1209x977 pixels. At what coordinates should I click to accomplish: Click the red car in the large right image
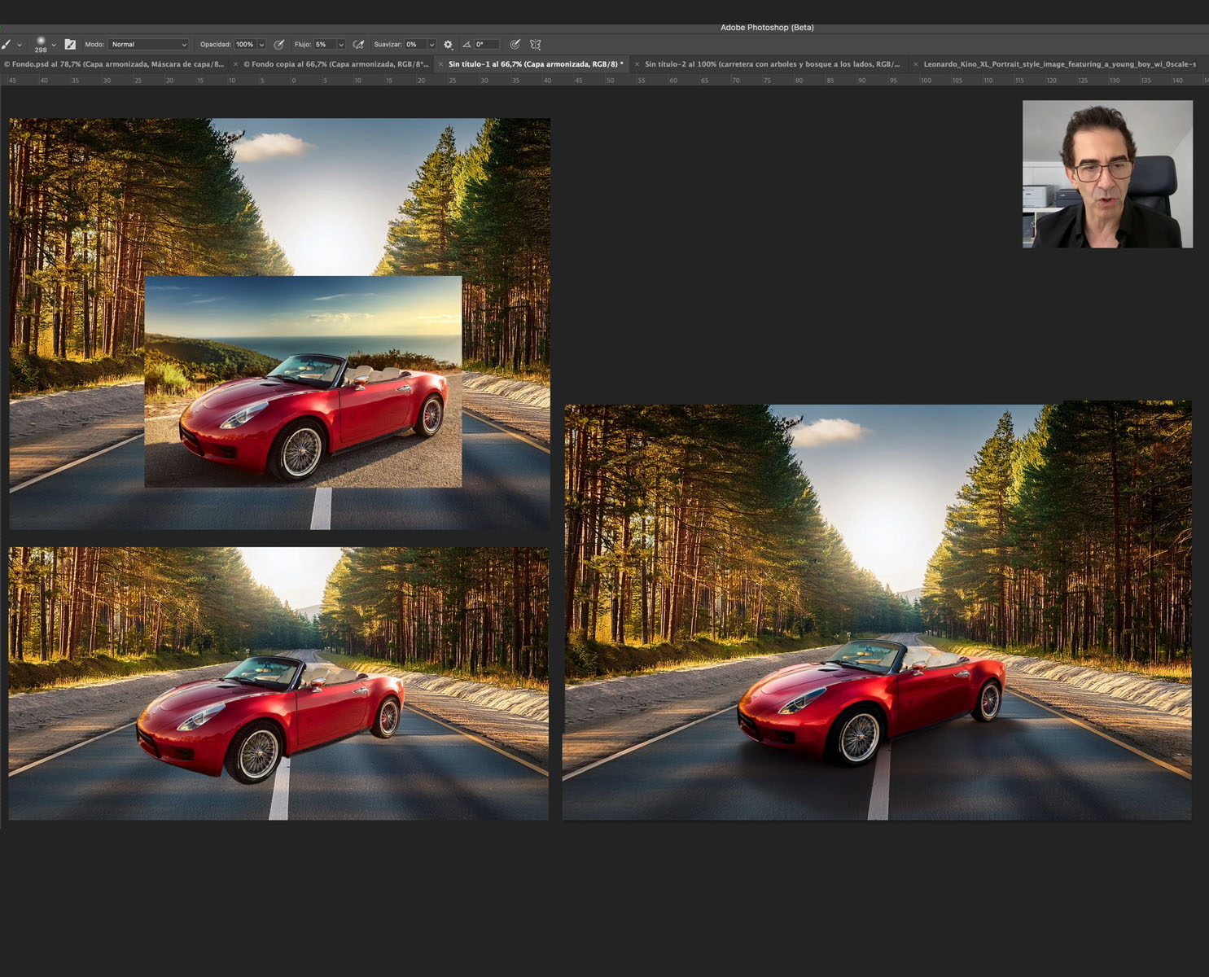click(x=871, y=702)
